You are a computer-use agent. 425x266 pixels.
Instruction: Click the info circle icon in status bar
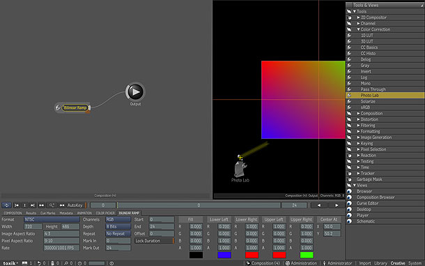[111, 263]
